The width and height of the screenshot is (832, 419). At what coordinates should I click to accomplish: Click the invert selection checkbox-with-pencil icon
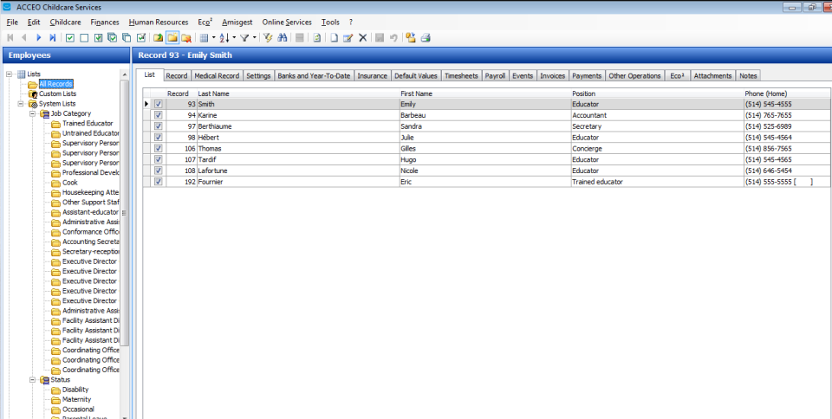click(140, 37)
